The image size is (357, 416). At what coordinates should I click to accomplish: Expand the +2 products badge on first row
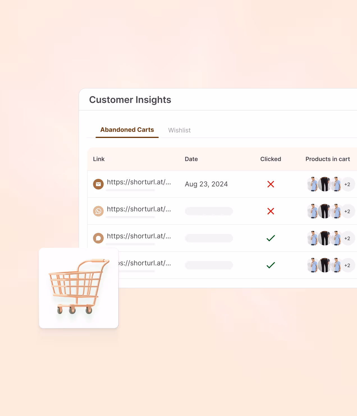click(x=347, y=184)
